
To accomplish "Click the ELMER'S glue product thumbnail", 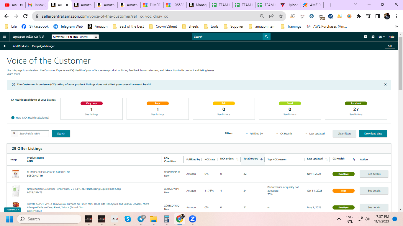I will pos(16,174).
